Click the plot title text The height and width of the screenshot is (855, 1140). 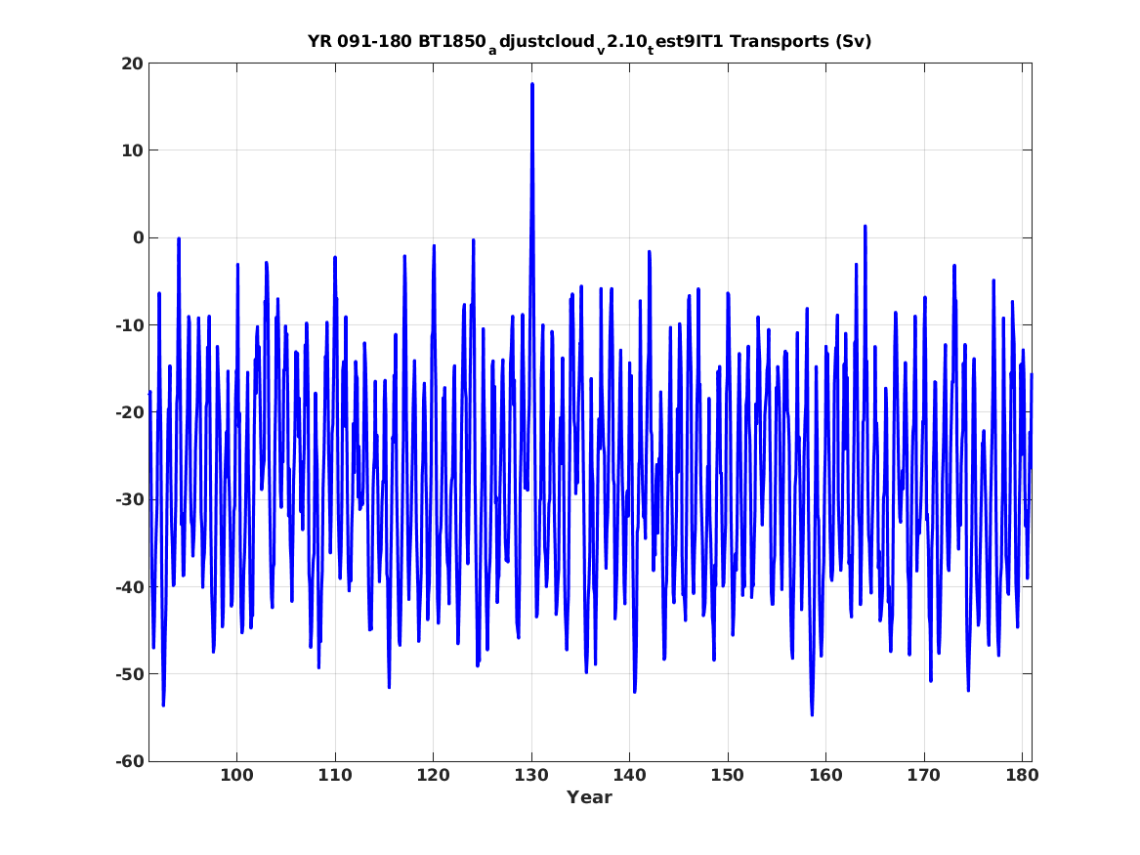click(589, 42)
